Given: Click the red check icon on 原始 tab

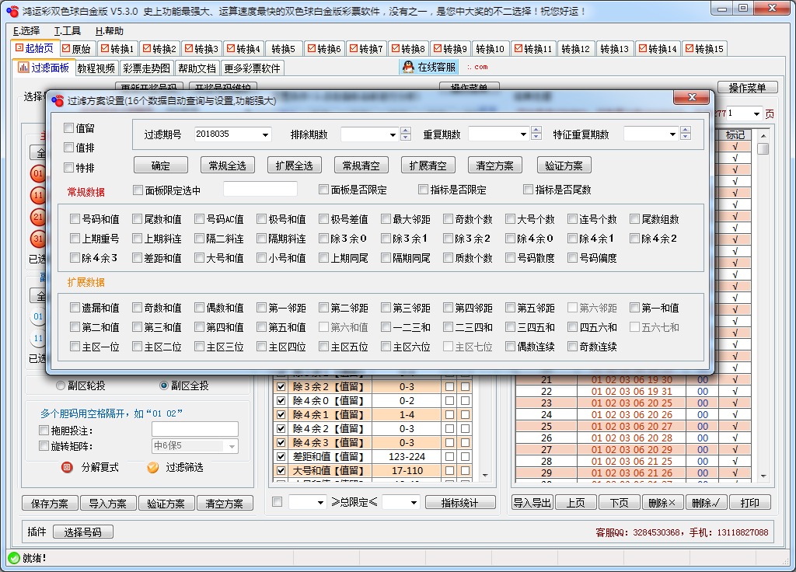Looking at the screenshot, I should [x=66, y=47].
